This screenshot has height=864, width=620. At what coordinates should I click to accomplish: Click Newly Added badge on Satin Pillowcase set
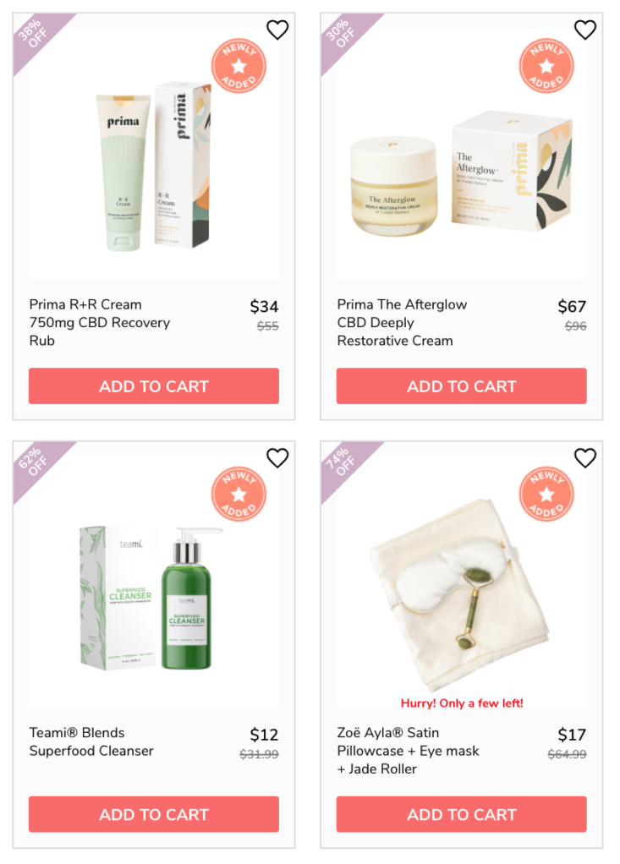coord(546,494)
